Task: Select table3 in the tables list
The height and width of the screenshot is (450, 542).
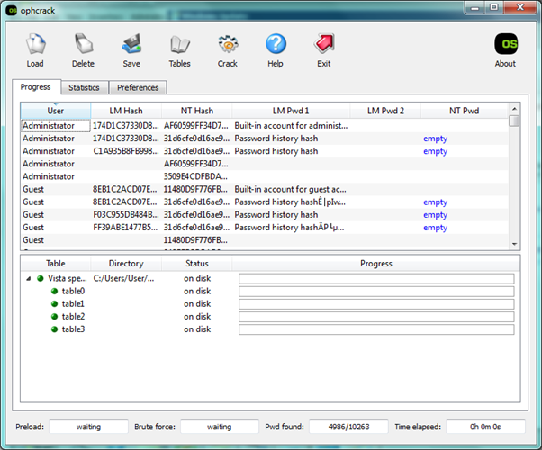Action: click(73, 329)
